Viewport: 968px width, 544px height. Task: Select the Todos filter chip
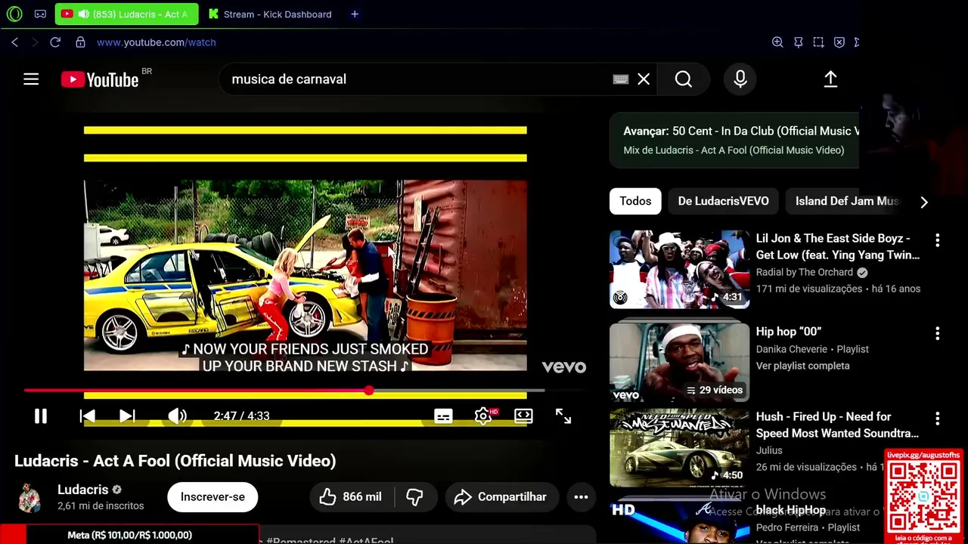[635, 201]
